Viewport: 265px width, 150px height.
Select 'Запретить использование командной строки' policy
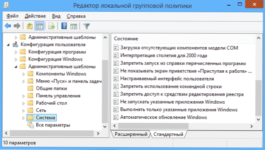(x=171, y=87)
